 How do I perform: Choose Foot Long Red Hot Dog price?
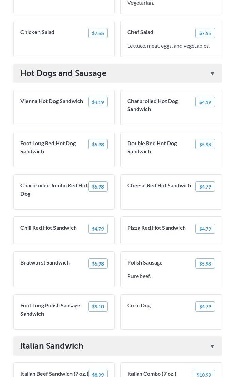(98, 144)
